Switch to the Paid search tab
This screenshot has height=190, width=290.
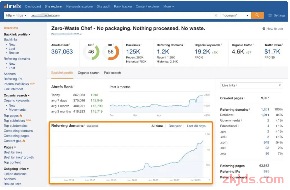click(x=113, y=73)
